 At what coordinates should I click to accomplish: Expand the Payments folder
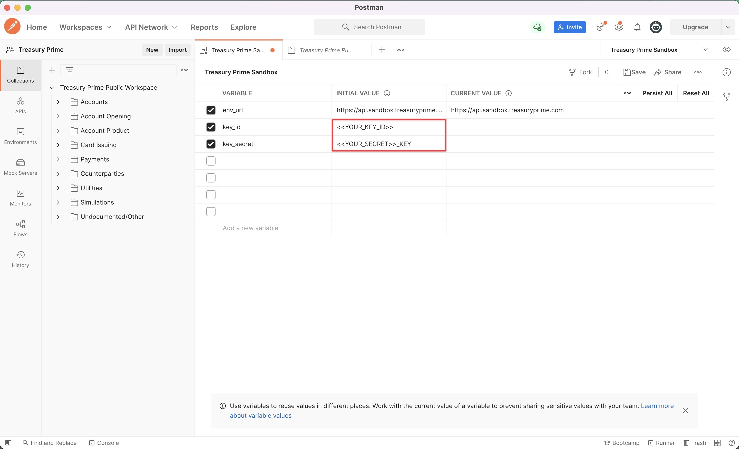58,159
